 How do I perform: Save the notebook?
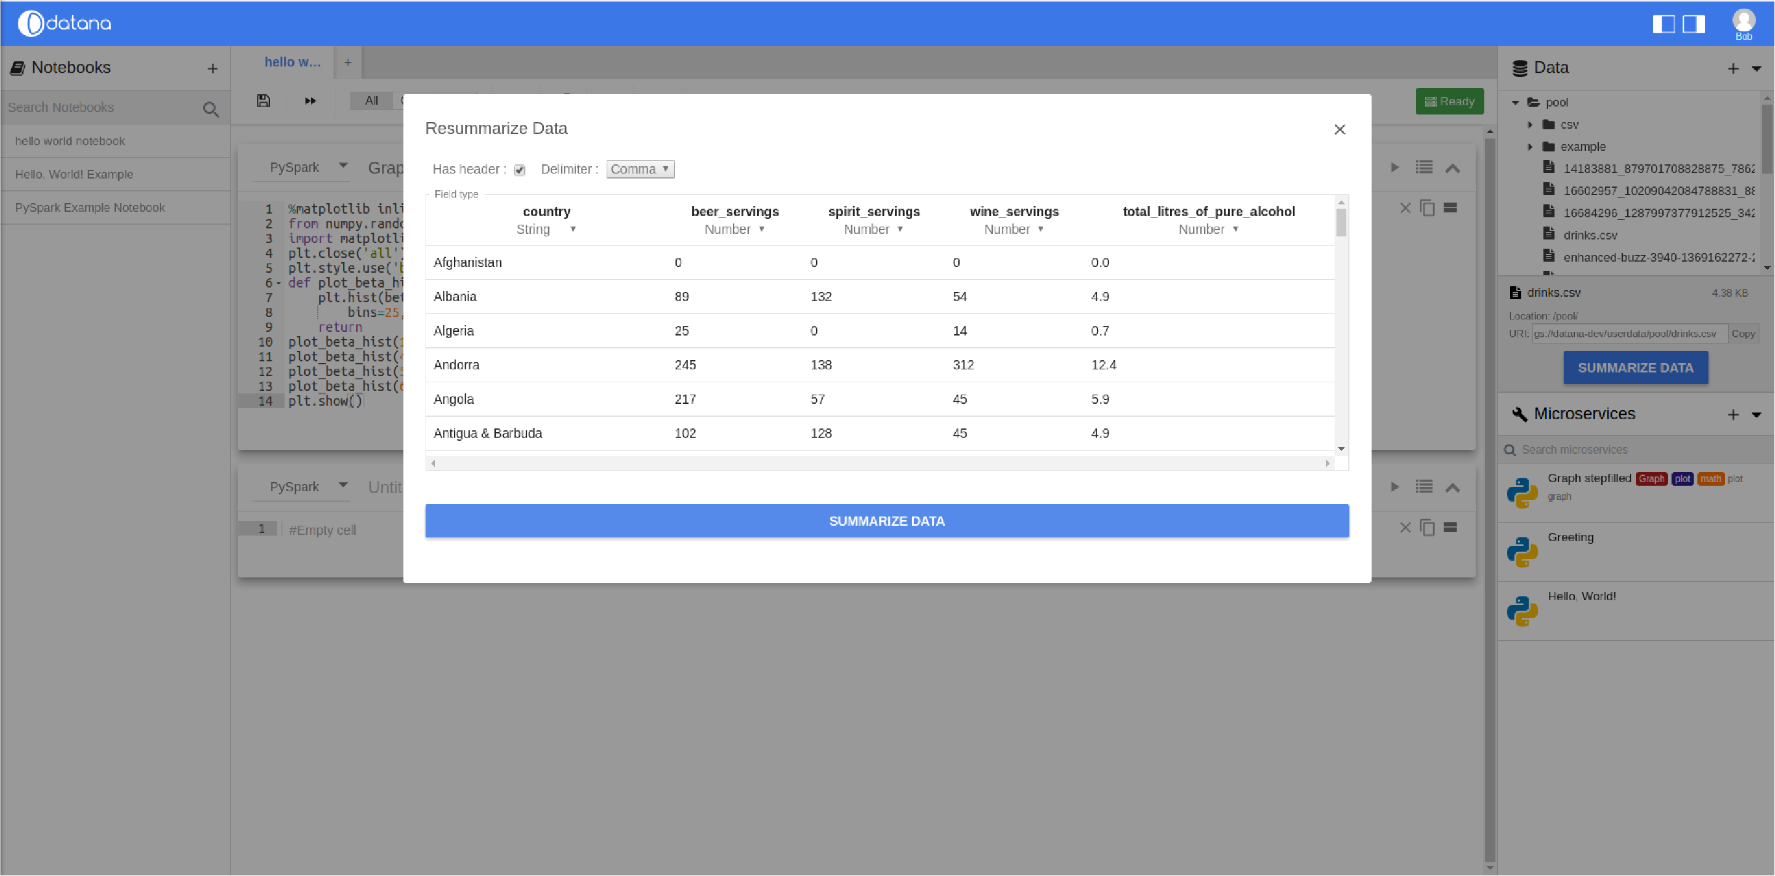pyautogui.click(x=262, y=100)
